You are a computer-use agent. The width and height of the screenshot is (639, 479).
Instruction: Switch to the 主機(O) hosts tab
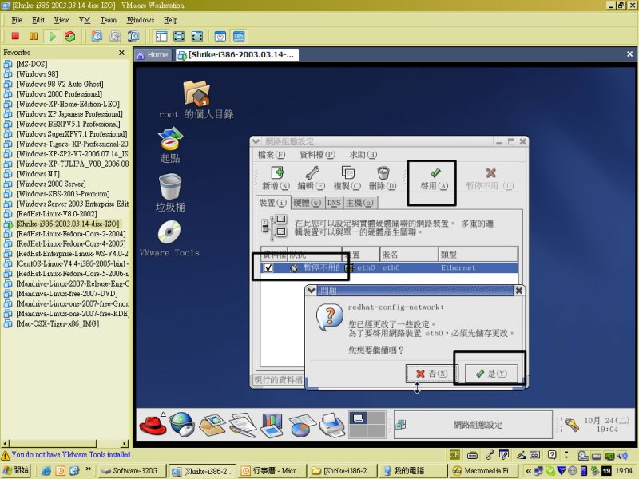pyautogui.click(x=359, y=203)
